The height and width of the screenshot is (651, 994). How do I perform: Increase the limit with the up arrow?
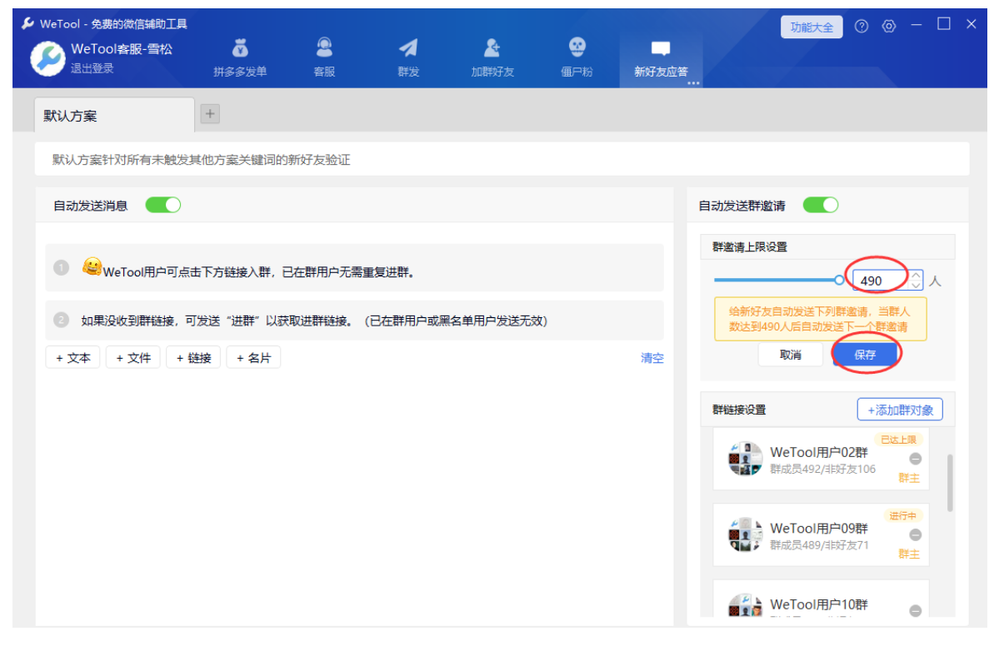pyautogui.click(x=916, y=276)
